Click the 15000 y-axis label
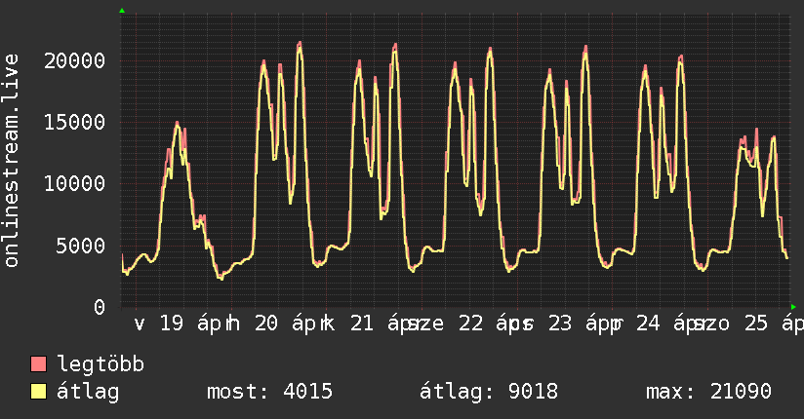804x419 pixels. click(x=76, y=122)
